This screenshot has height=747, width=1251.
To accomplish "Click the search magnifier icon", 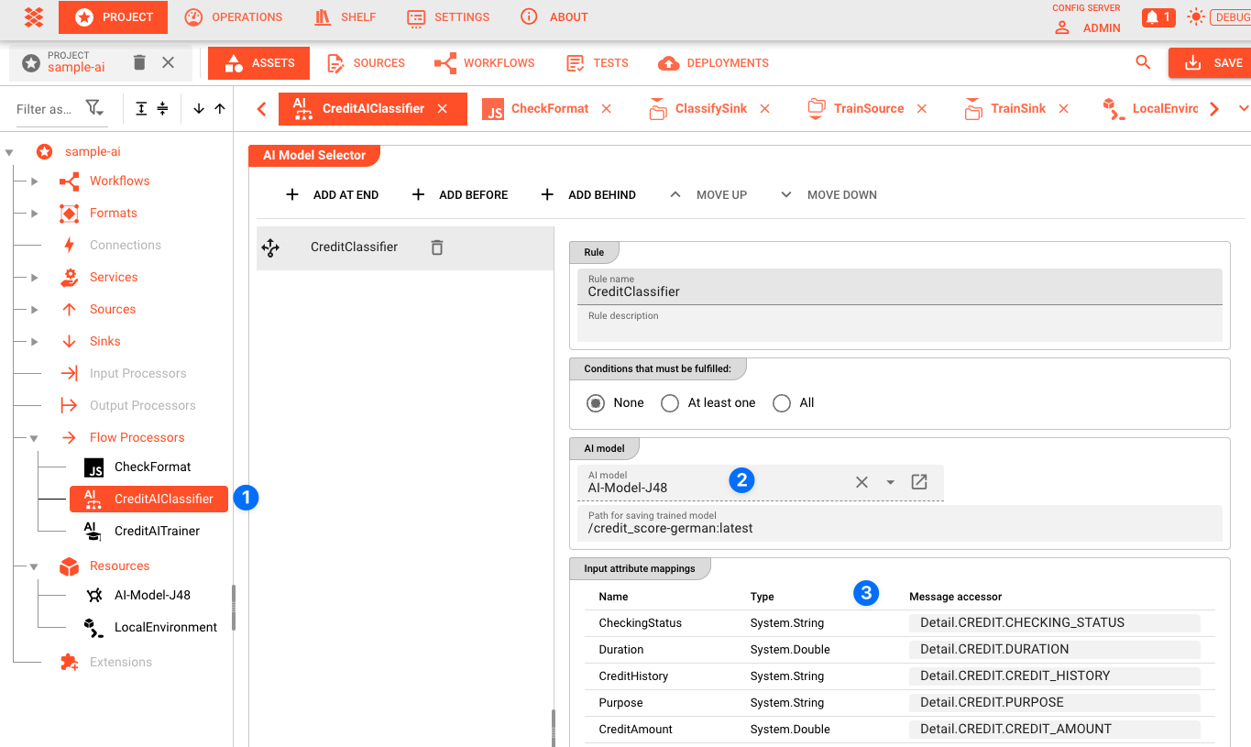I will (x=1143, y=62).
